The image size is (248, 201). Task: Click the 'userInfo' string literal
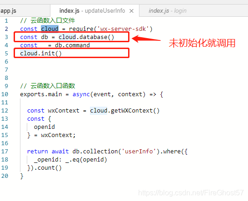(x=139, y=152)
